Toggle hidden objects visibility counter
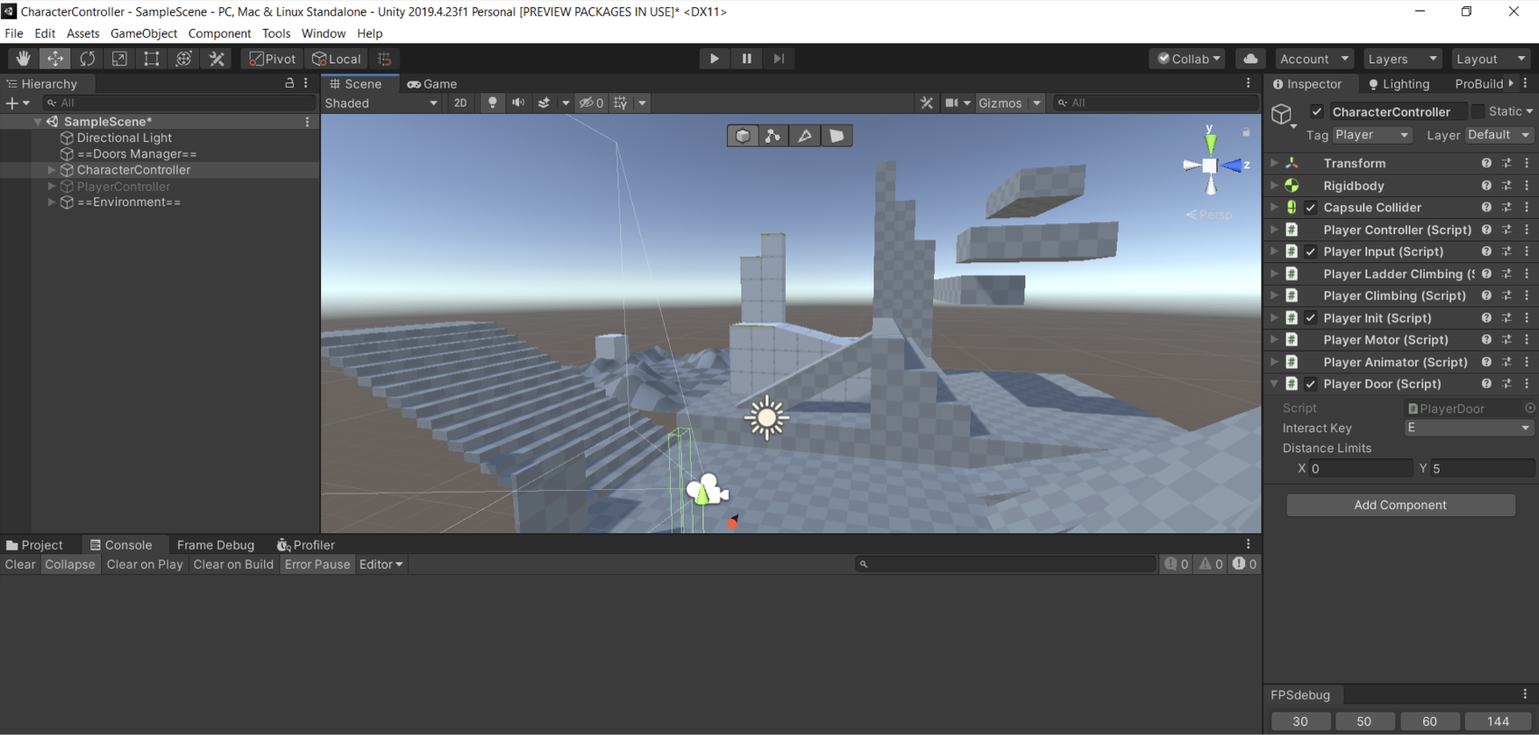The width and height of the screenshot is (1539, 735). [x=591, y=103]
